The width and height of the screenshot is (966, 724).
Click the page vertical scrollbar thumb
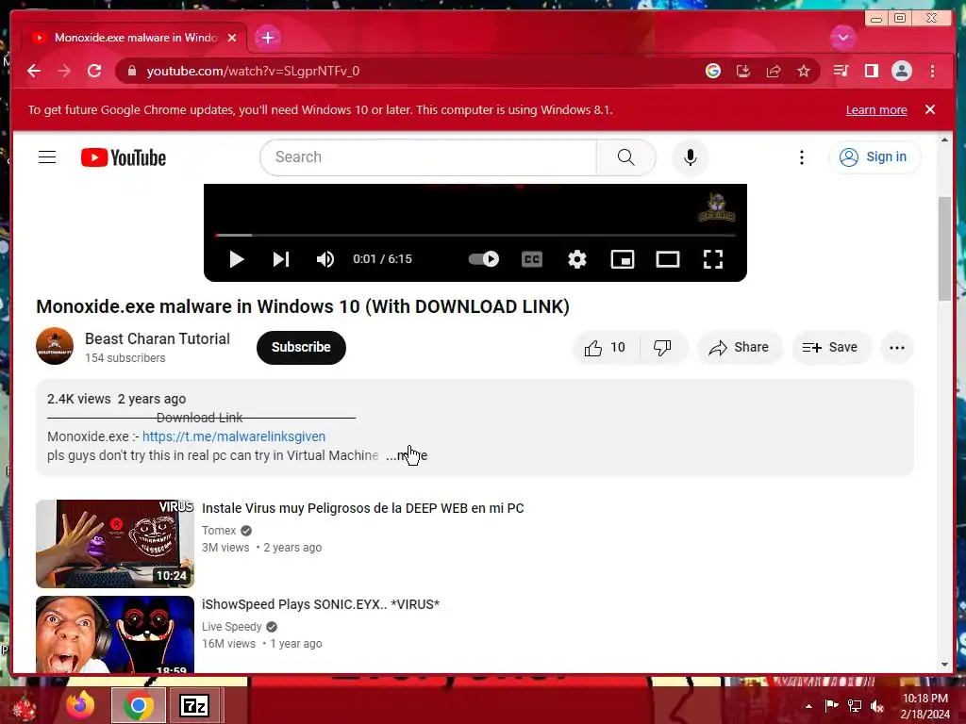tap(944, 249)
